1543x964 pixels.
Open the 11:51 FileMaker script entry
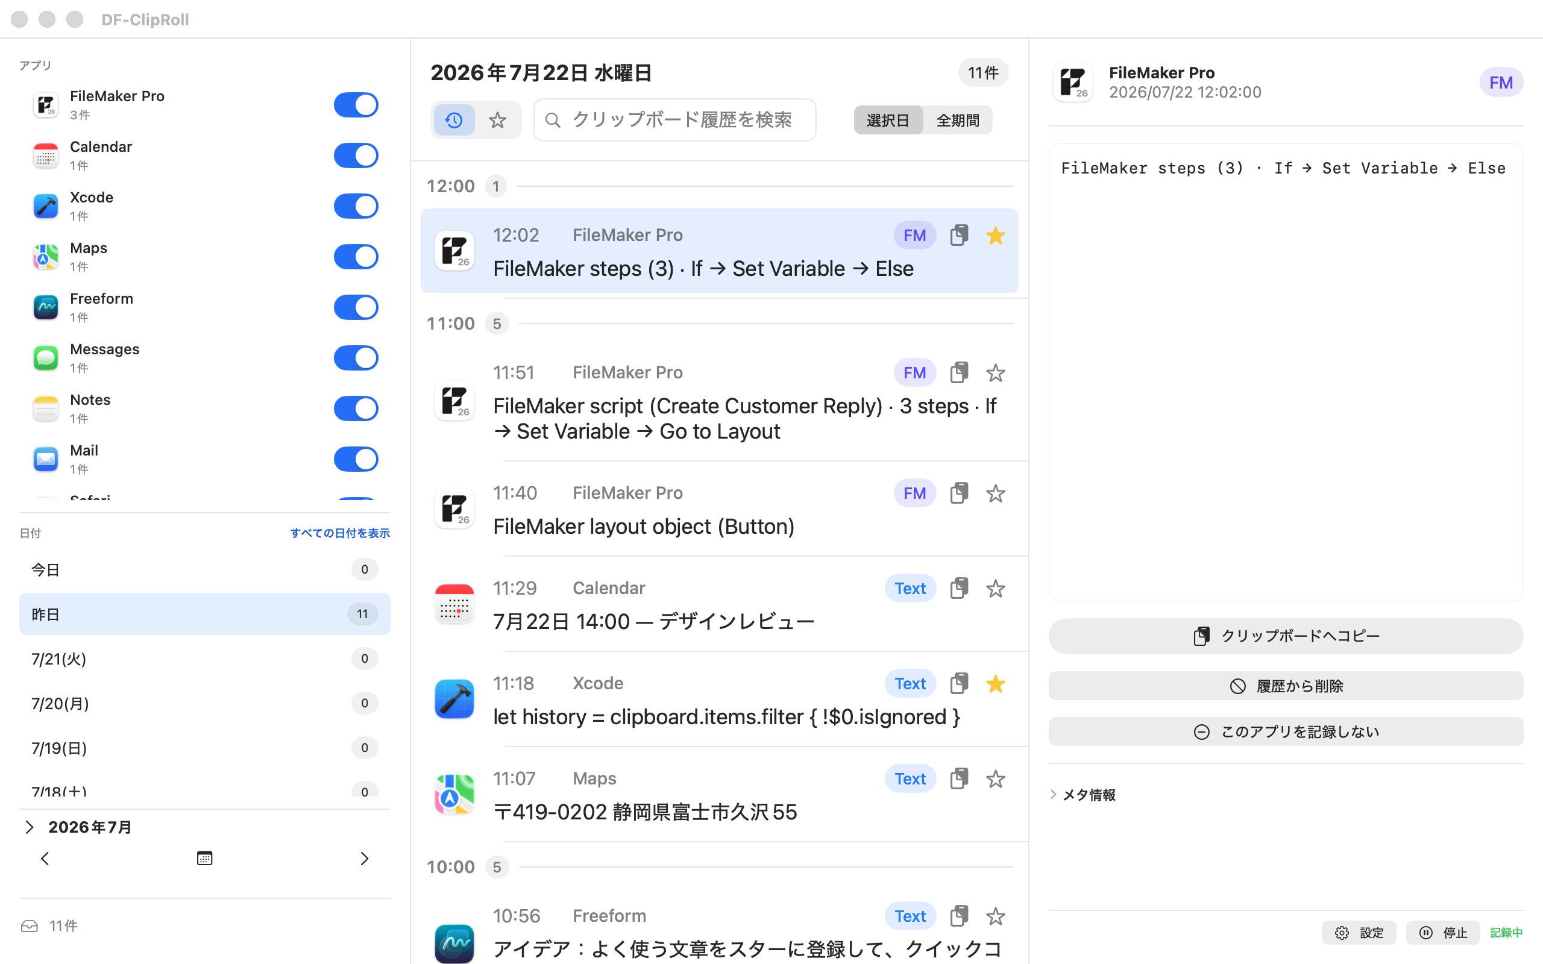pos(719,402)
